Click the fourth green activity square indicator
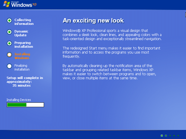The image size is (186, 139). tap(174, 135)
